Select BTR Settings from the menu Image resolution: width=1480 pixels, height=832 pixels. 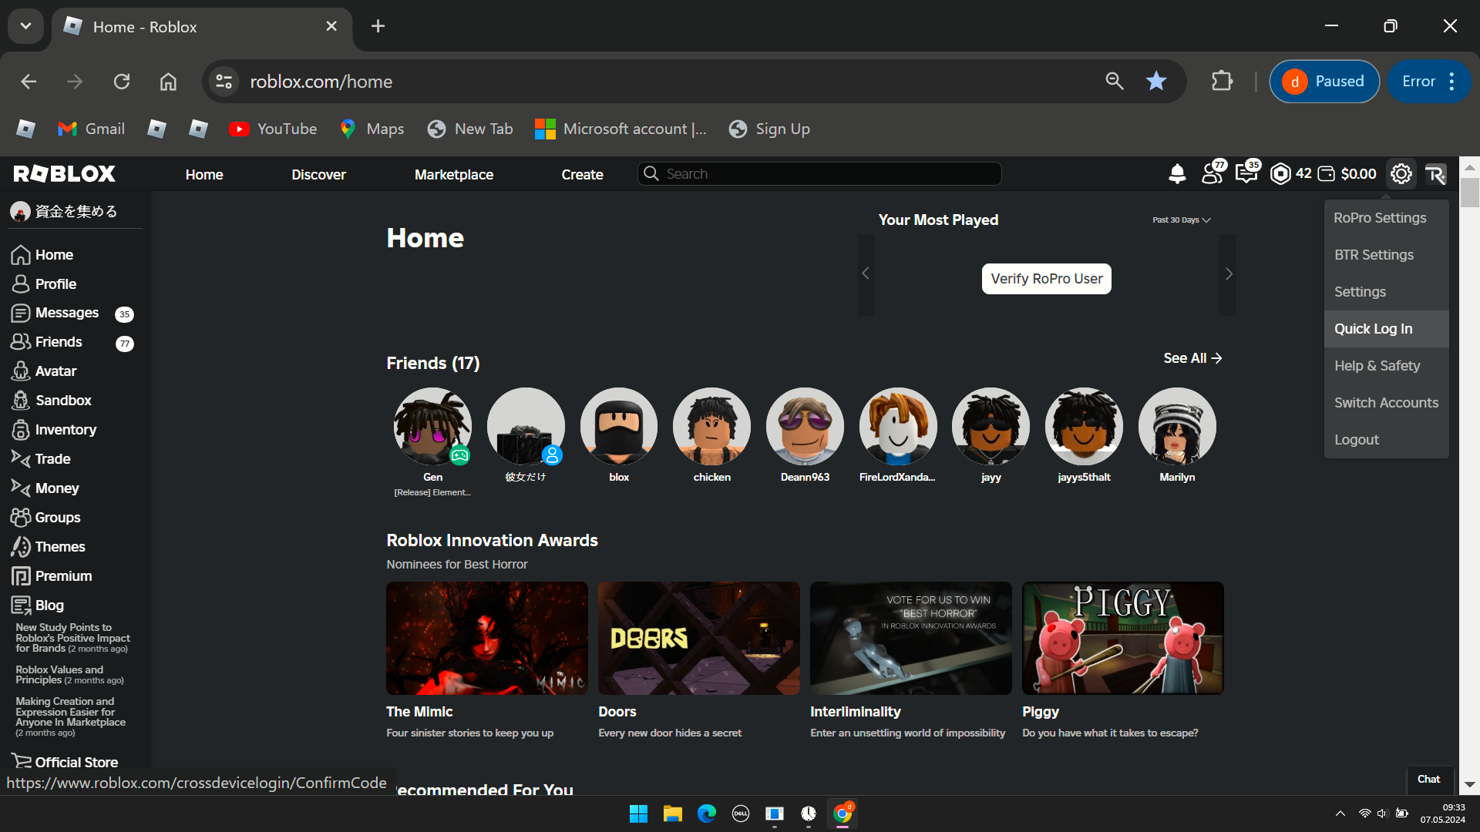click(x=1387, y=255)
